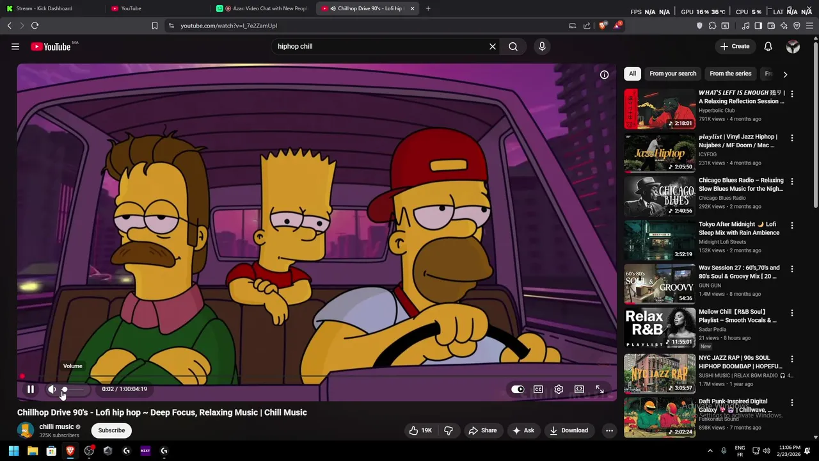Open WHAT'S LEFT IS ENOUGH thumbnail
The width and height of the screenshot is (819, 461).
click(660, 109)
